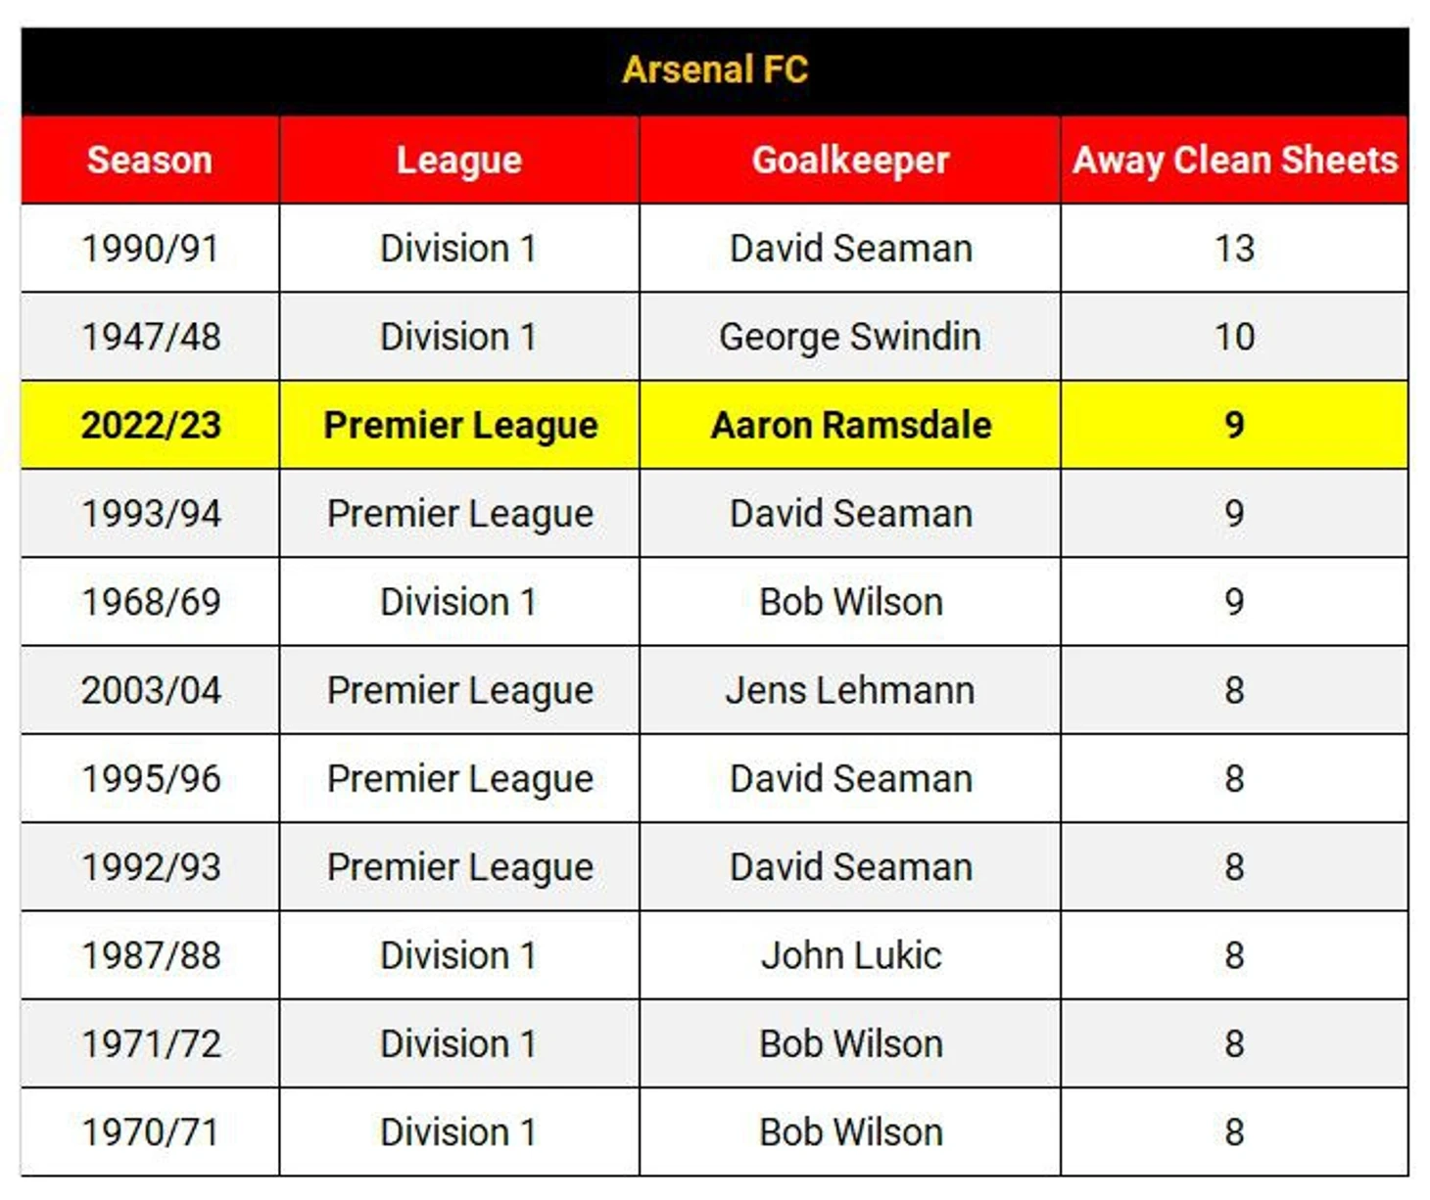Select the Jens Lehmann cell
This screenshot has width=1430, height=1200.
pos(850,690)
